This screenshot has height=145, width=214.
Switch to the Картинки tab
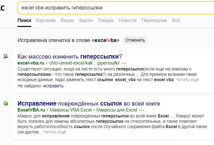(x=46, y=20)
